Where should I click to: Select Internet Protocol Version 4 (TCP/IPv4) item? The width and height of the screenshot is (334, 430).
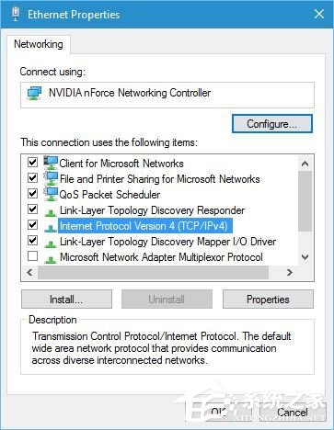tap(144, 226)
